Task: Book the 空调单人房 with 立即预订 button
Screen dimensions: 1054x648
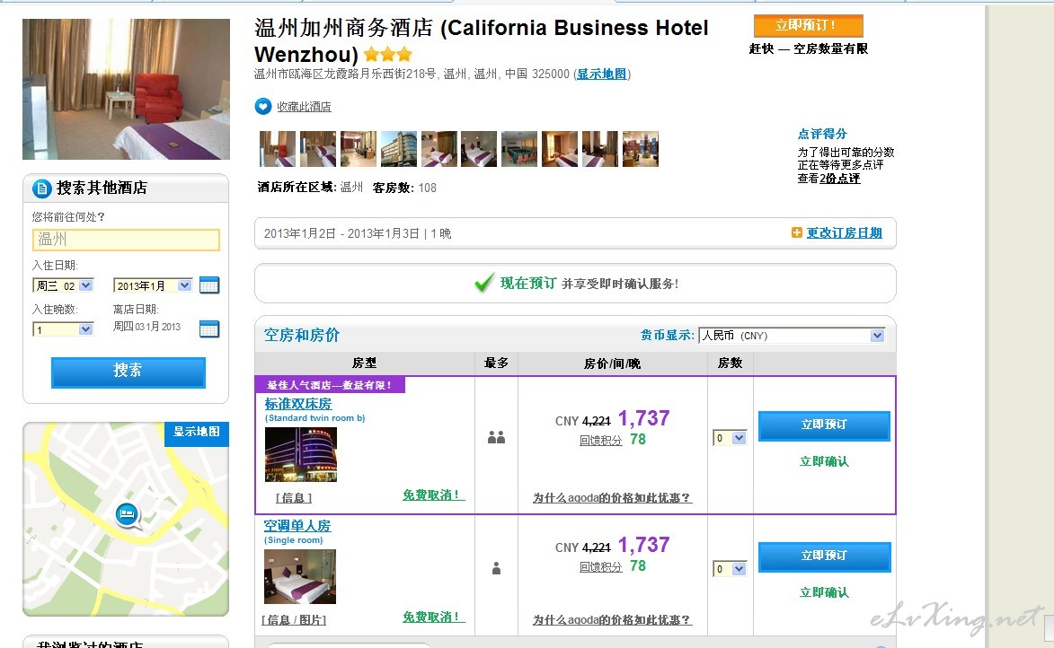Action: pos(824,556)
